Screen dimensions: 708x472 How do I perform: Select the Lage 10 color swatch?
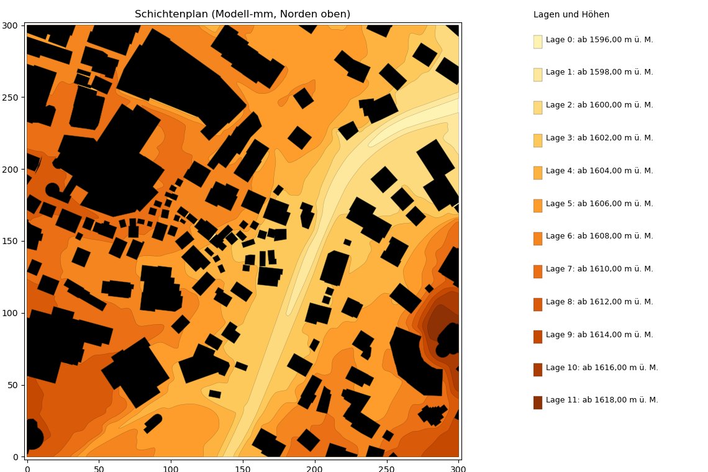coord(538,370)
